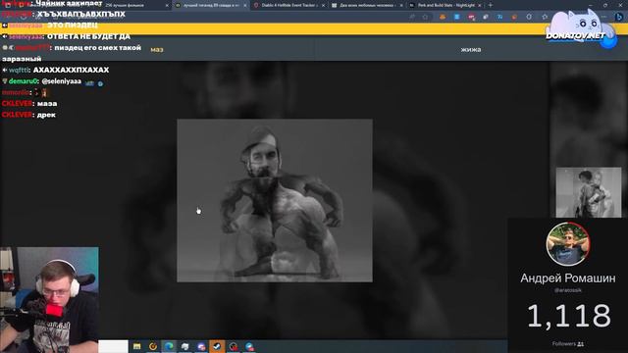The width and height of the screenshot is (628, 353).
Task: Click the 'маз' option label
Action: (x=157, y=50)
